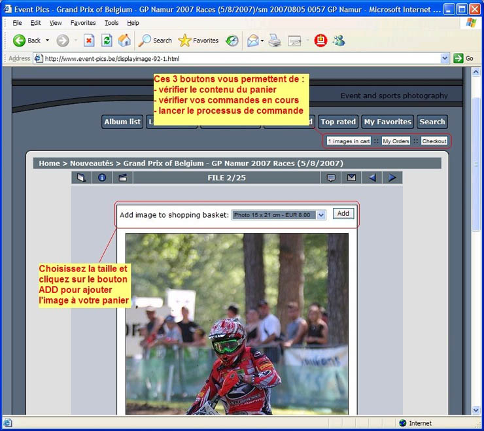The width and height of the screenshot is (484, 431).
Task: Open the Favorites menu
Action: coord(83,23)
